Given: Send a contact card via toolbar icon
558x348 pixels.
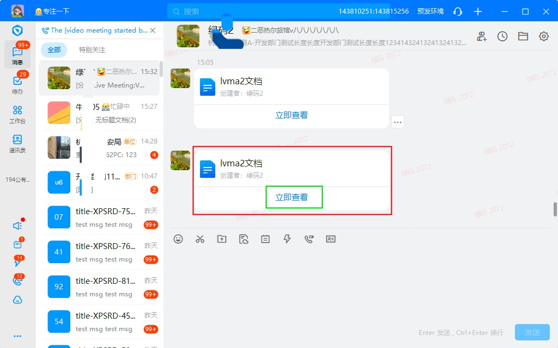Looking at the screenshot, I should coord(331,239).
